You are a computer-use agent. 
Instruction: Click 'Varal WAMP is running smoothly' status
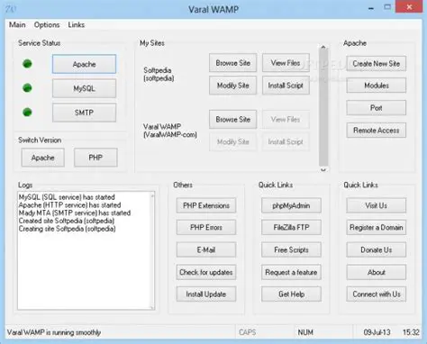[54, 332]
